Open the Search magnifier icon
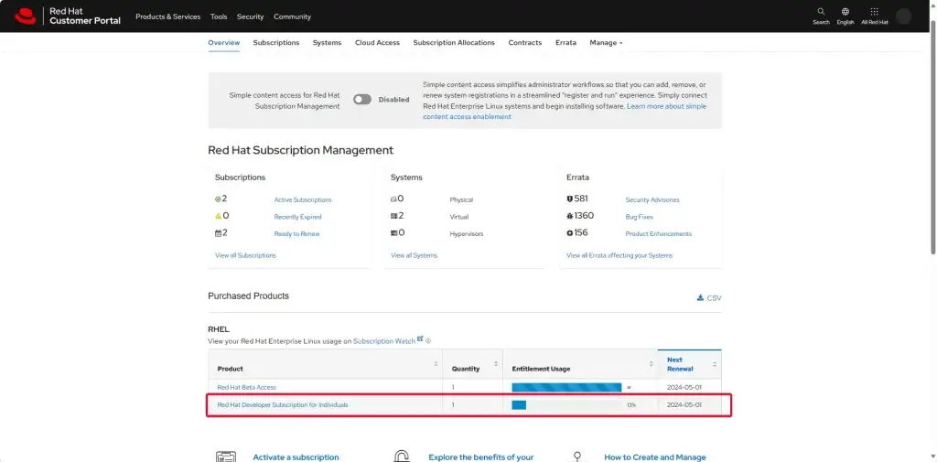 [x=821, y=11]
